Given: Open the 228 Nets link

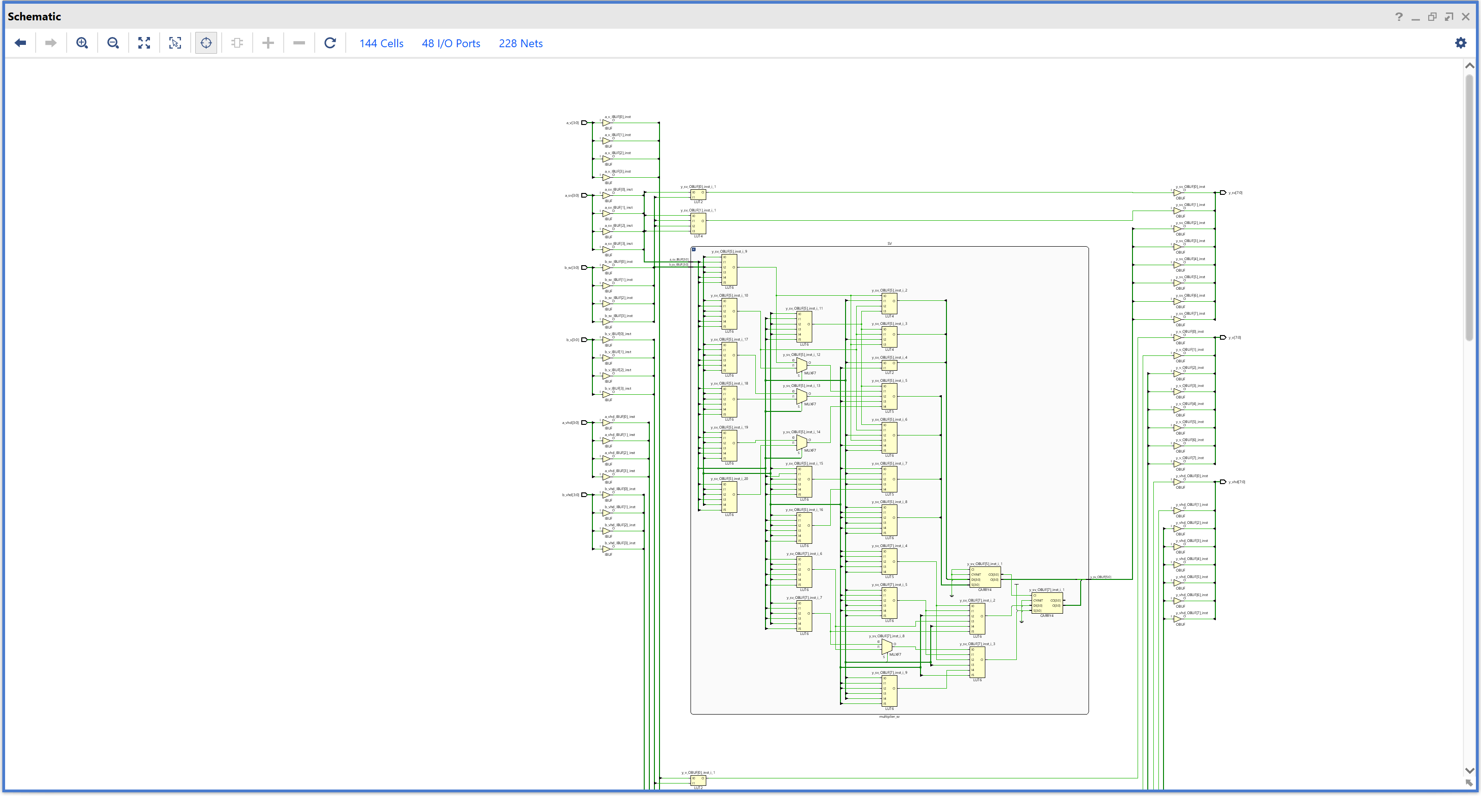Looking at the screenshot, I should pyautogui.click(x=520, y=44).
